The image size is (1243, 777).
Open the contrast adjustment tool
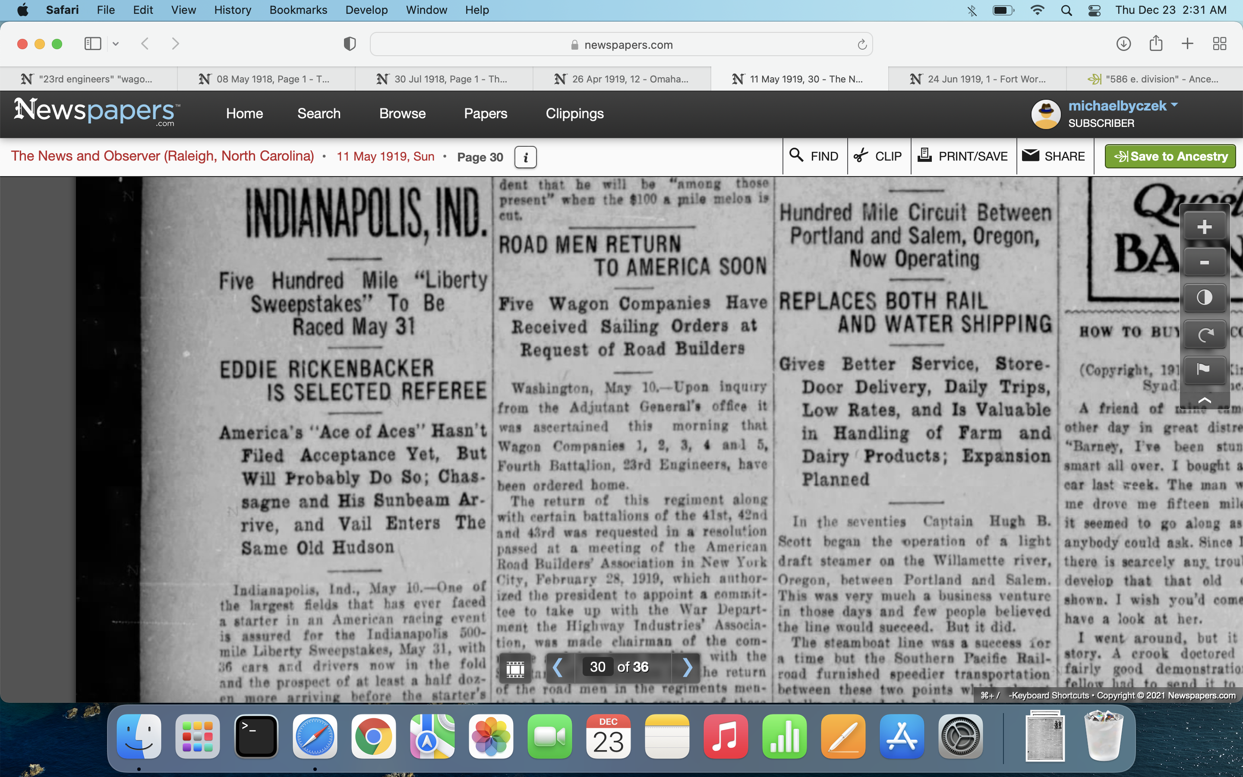point(1204,298)
